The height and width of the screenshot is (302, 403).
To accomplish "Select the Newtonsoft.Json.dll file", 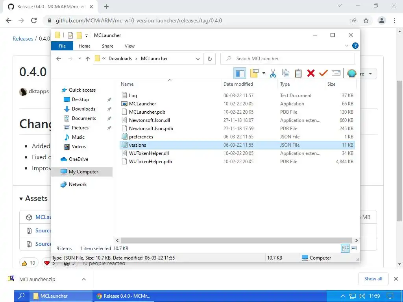I will click(237, 120).
